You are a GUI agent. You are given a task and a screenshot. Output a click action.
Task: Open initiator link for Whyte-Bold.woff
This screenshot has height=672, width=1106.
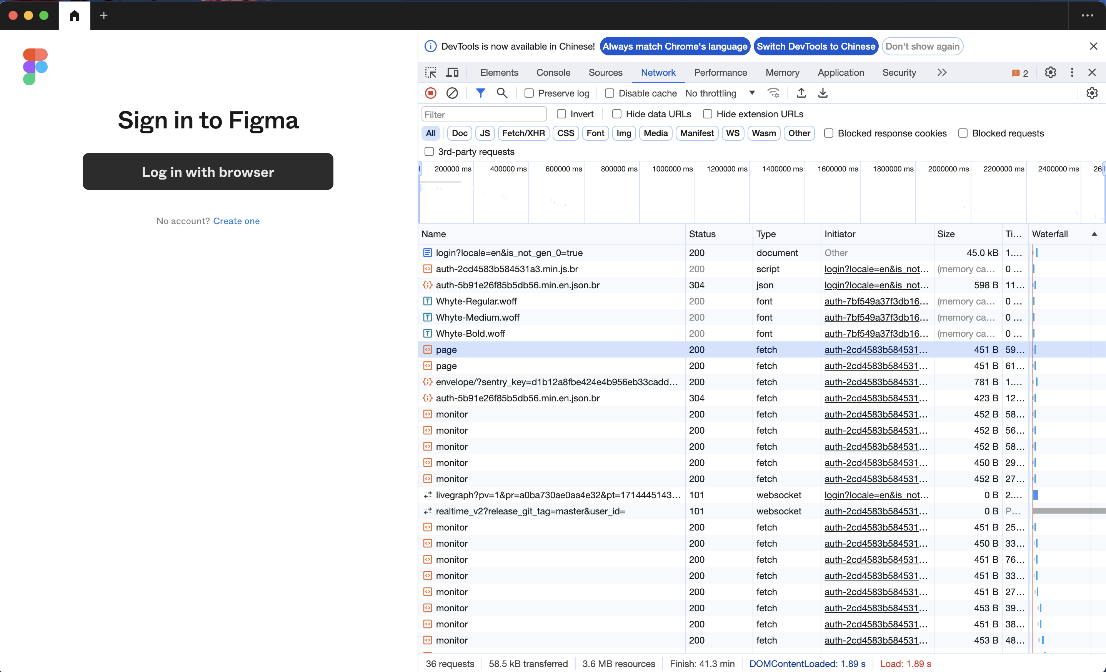click(x=876, y=333)
